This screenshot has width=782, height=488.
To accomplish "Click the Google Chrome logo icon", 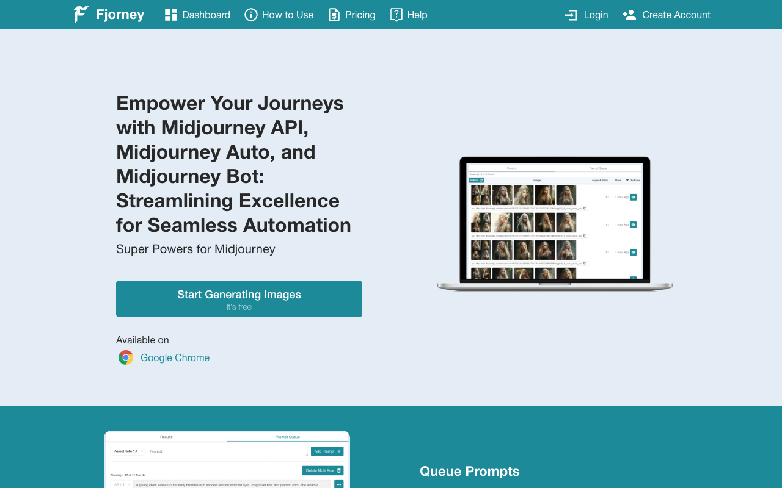I will (x=126, y=357).
